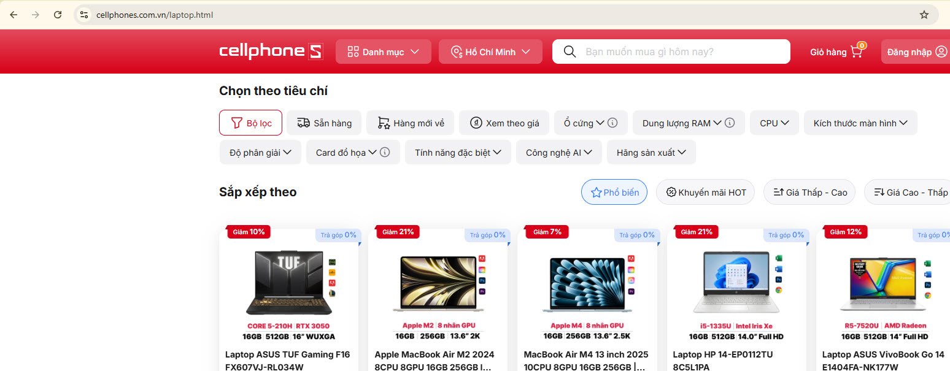Reload the page in the browser
The width and height of the screenshot is (950, 371).
pos(58,15)
